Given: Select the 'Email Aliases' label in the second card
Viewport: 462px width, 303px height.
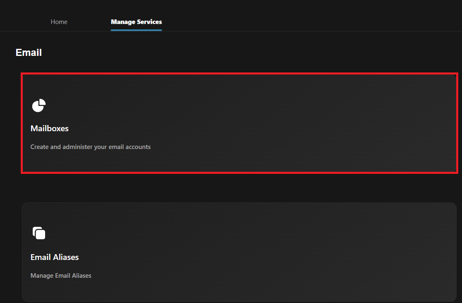Looking at the screenshot, I should (55, 257).
